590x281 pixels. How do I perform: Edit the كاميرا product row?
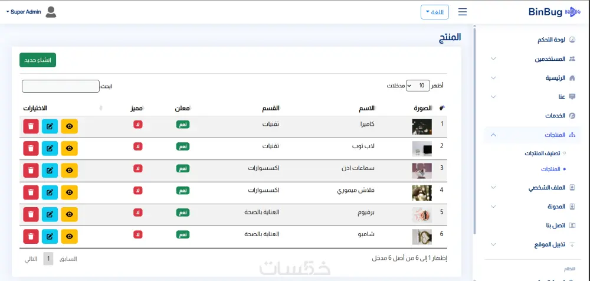pos(50,126)
